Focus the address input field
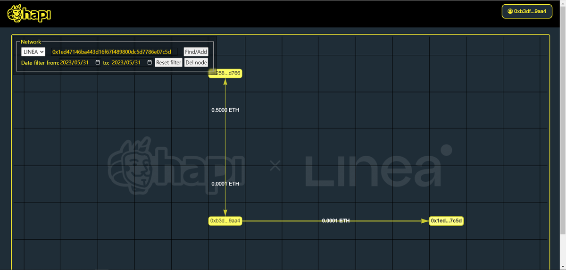The image size is (566, 270). point(114,52)
